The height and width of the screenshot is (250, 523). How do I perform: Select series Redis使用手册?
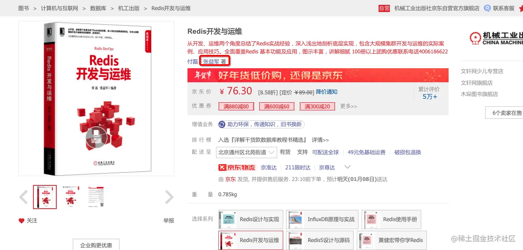391,220
